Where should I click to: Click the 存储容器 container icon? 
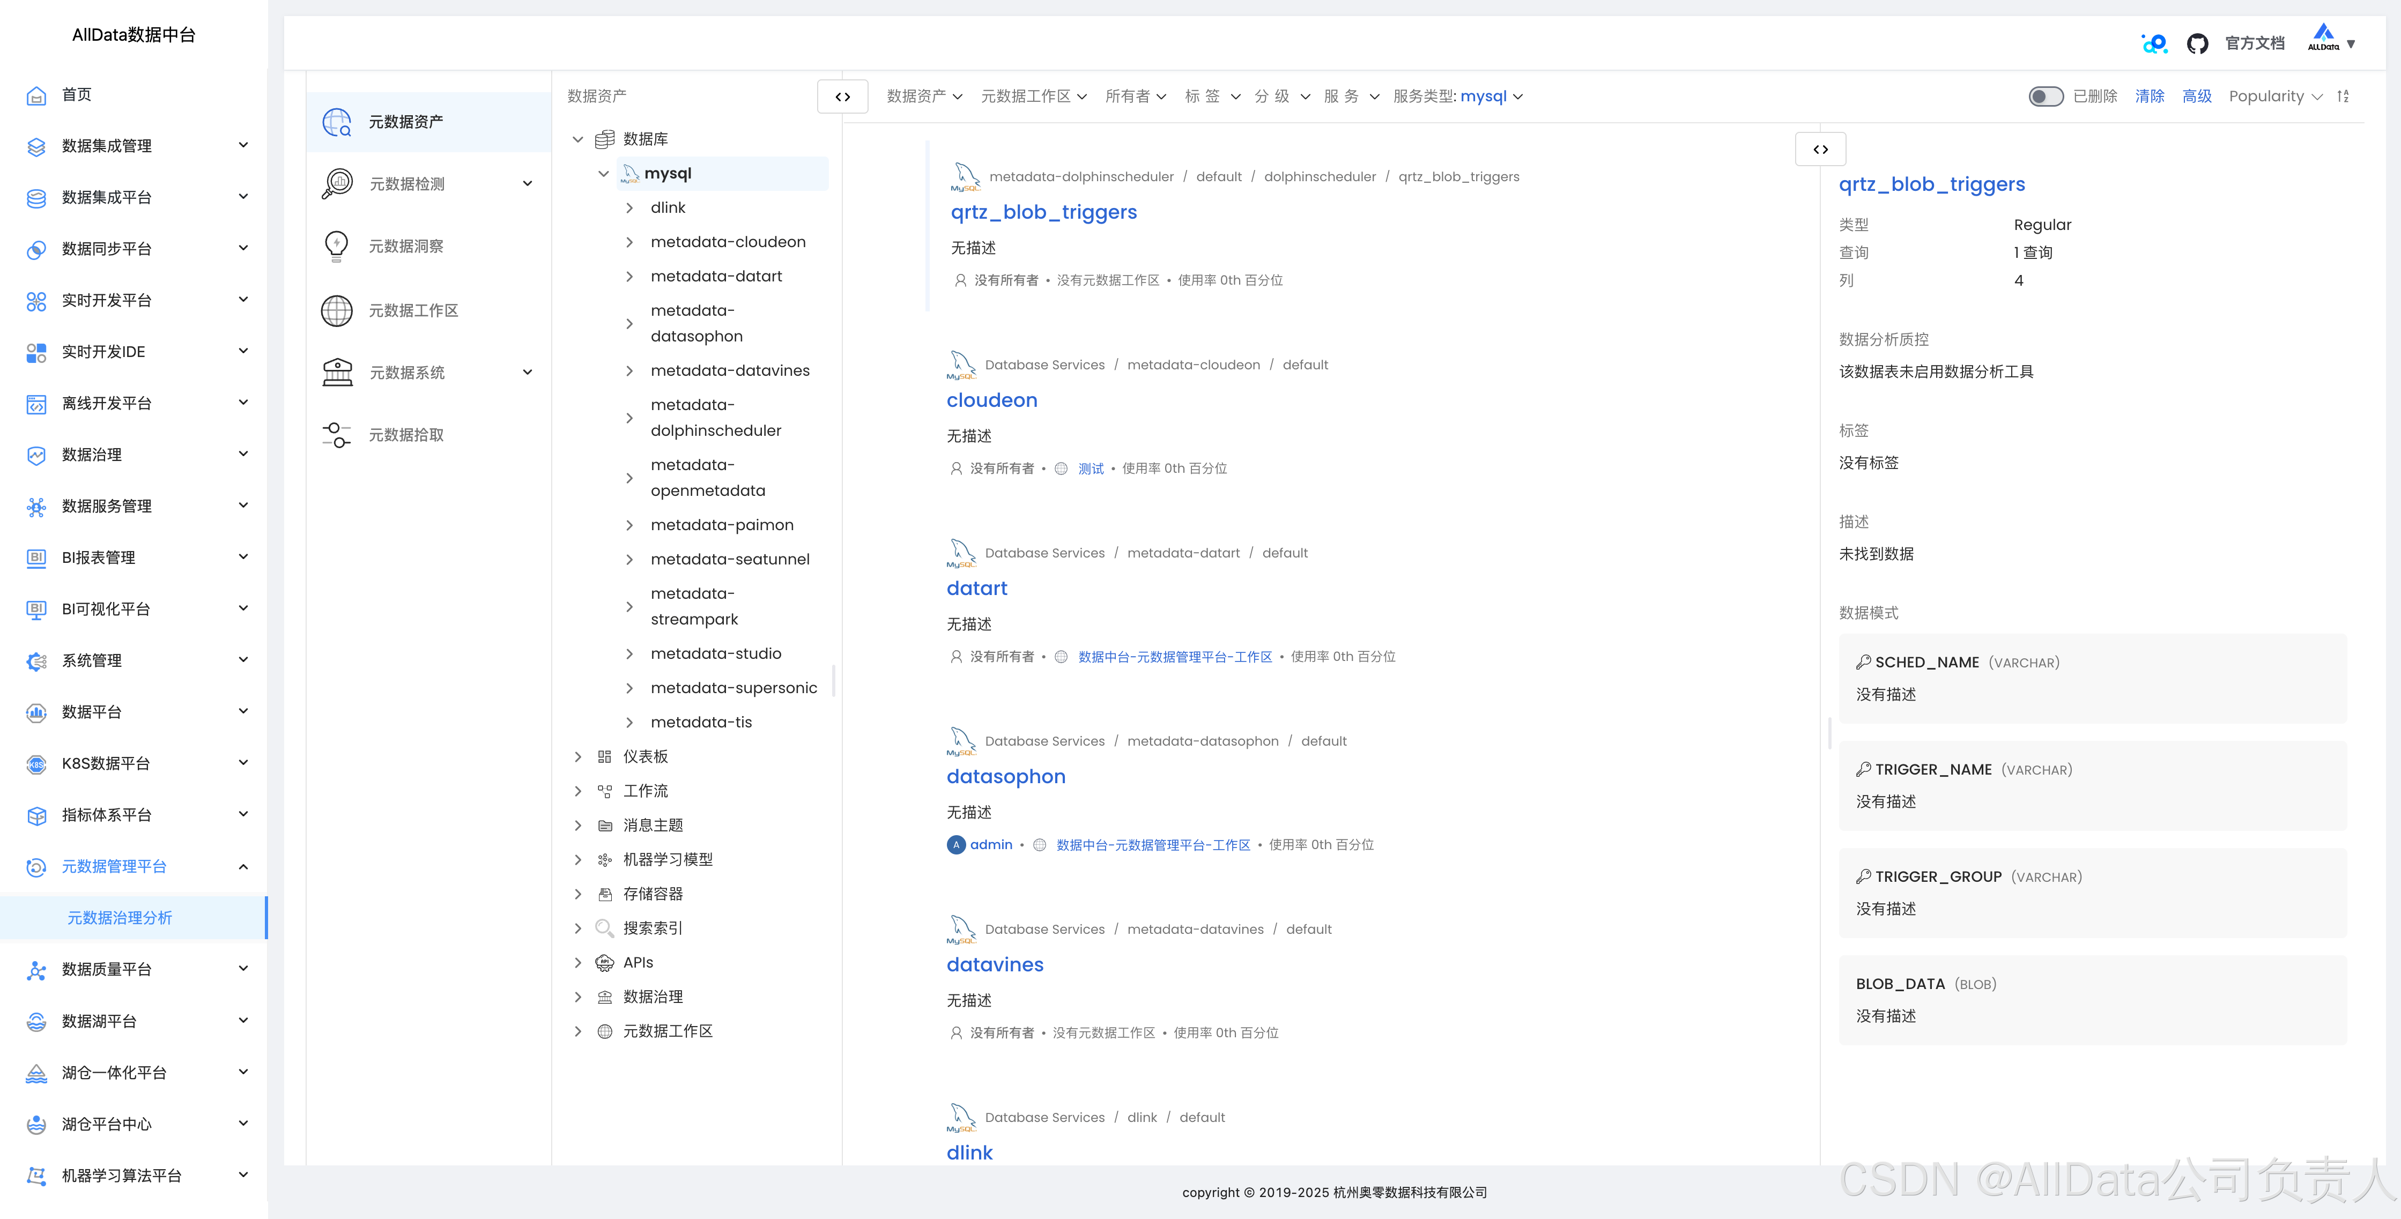pyautogui.click(x=605, y=894)
